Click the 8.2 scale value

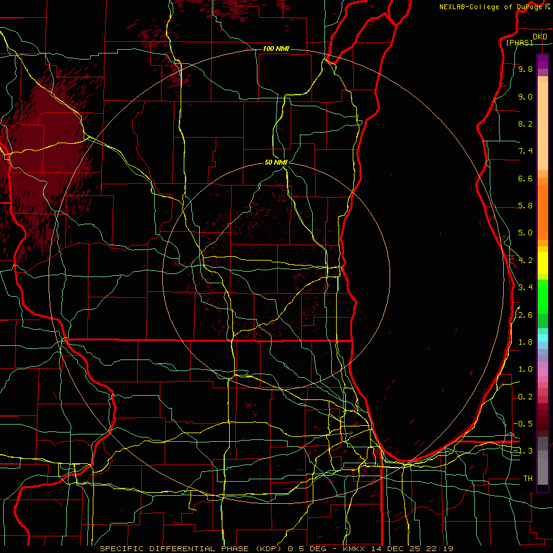[525, 124]
